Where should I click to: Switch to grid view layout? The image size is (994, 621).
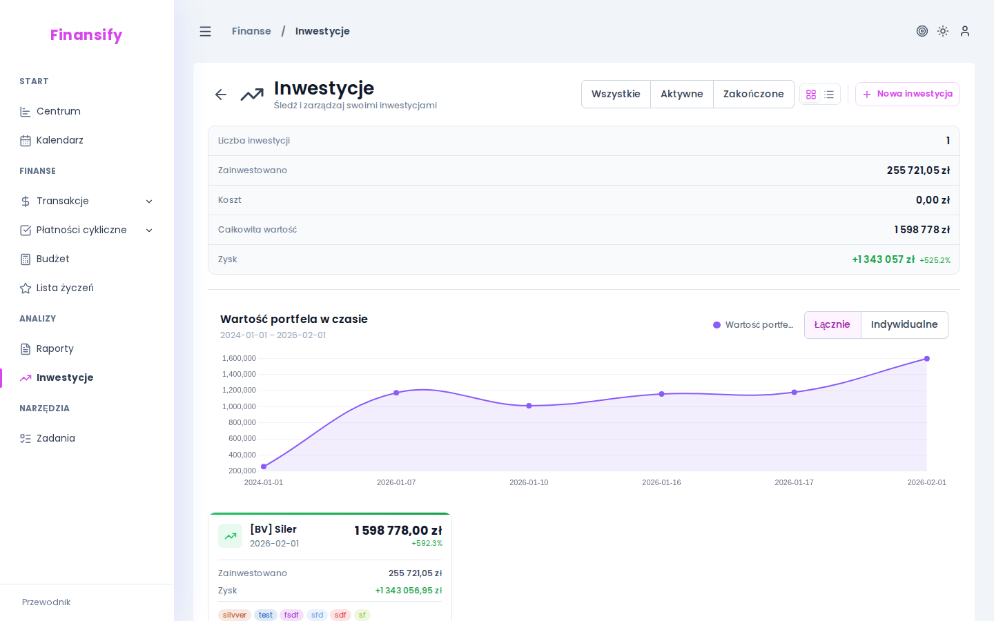(811, 95)
